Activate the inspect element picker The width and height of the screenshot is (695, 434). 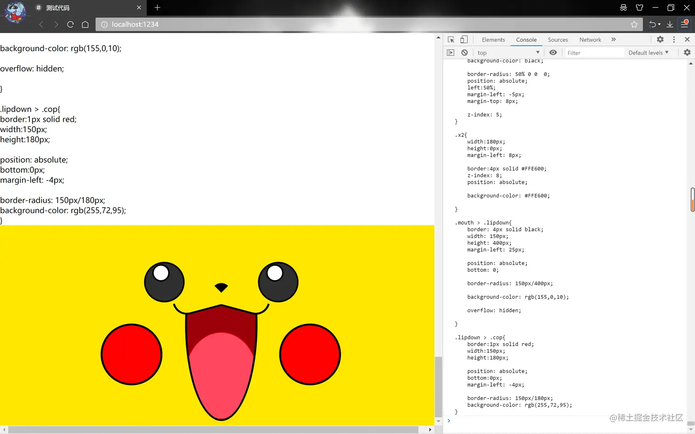(451, 39)
